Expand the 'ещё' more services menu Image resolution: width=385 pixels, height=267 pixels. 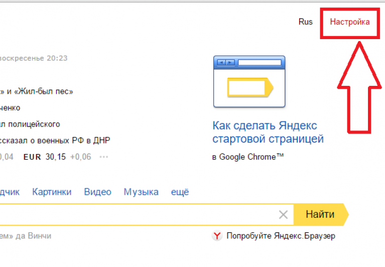click(x=180, y=192)
